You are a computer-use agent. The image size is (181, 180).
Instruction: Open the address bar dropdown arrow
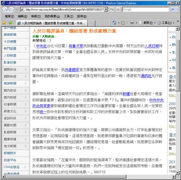106,9
